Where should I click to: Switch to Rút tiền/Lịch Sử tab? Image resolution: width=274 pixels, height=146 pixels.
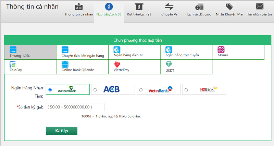pos(139,10)
